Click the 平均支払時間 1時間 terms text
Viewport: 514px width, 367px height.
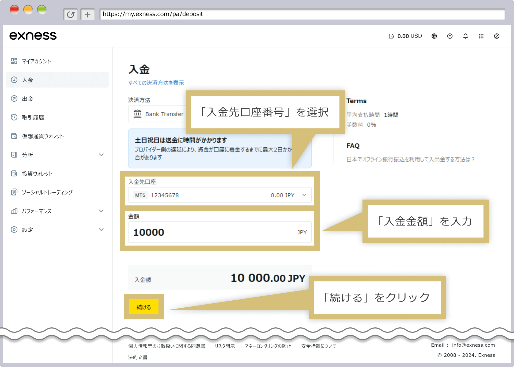point(372,115)
